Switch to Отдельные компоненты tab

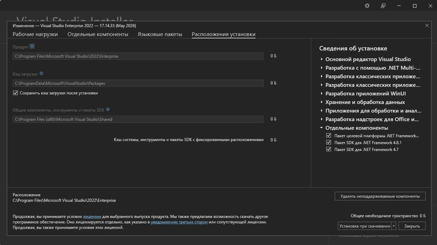tap(98, 34)
